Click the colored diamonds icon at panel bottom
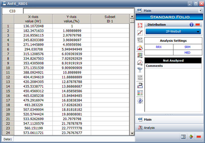Screen dimensions: 205x143 191,137
